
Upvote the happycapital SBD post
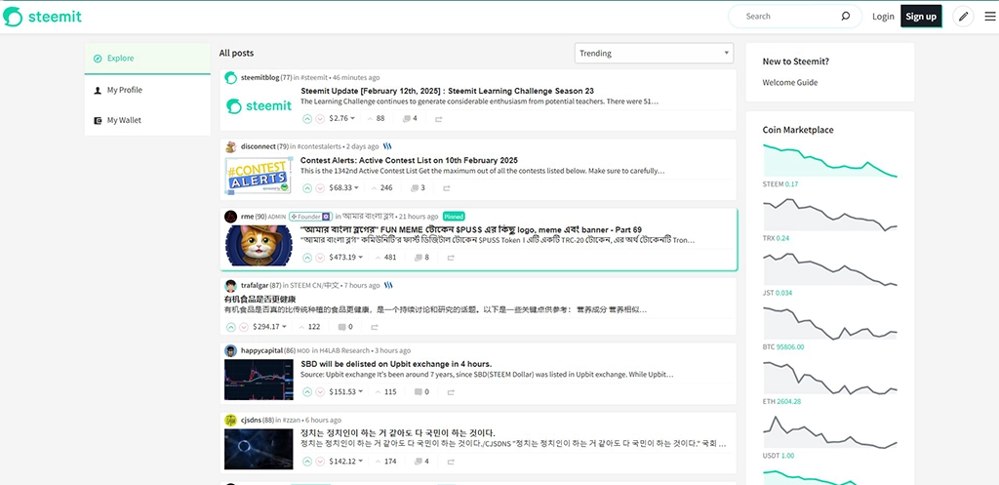pos(307,392)
